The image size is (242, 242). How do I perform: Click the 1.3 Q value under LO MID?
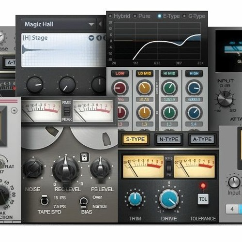pos(144,124)
